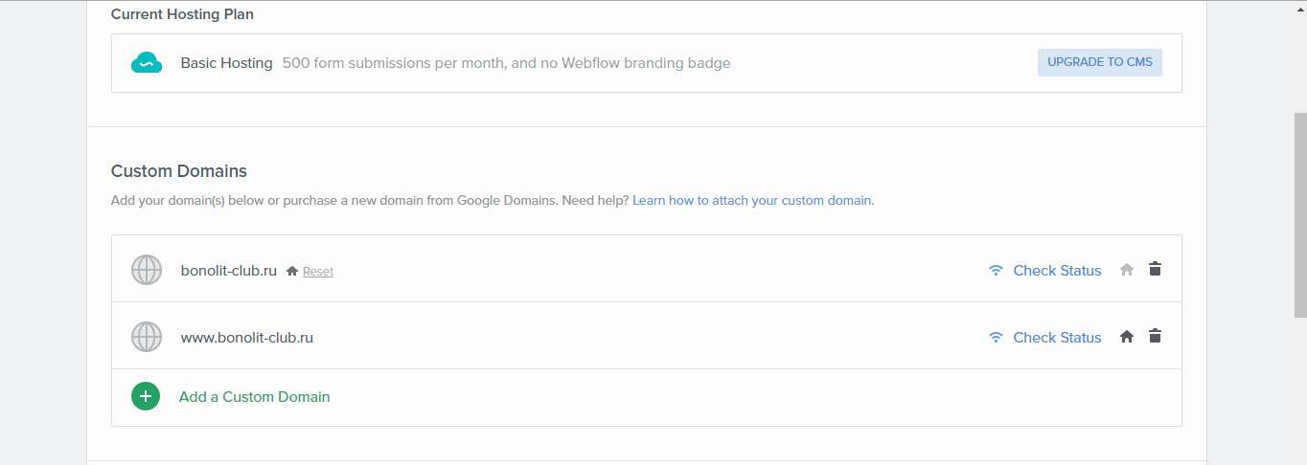Select the bonolit-club.ru domain name
1307x465 pixels.
click(228, 271)
